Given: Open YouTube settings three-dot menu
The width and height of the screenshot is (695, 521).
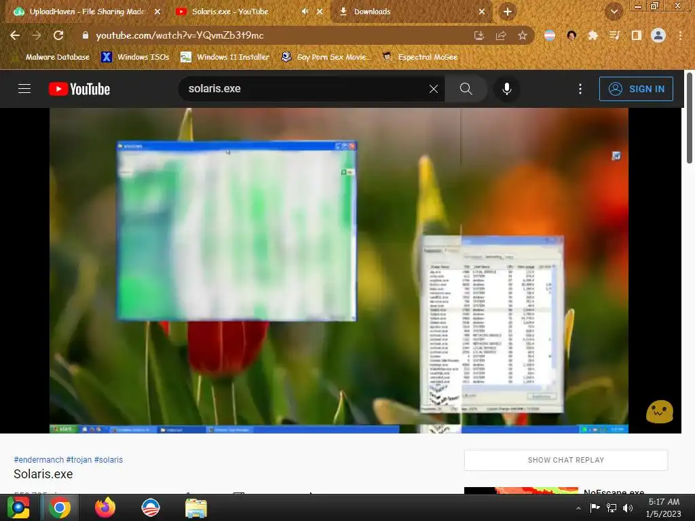Looking at the screenshot, I should pyautogui.click(x=580, y=89).
